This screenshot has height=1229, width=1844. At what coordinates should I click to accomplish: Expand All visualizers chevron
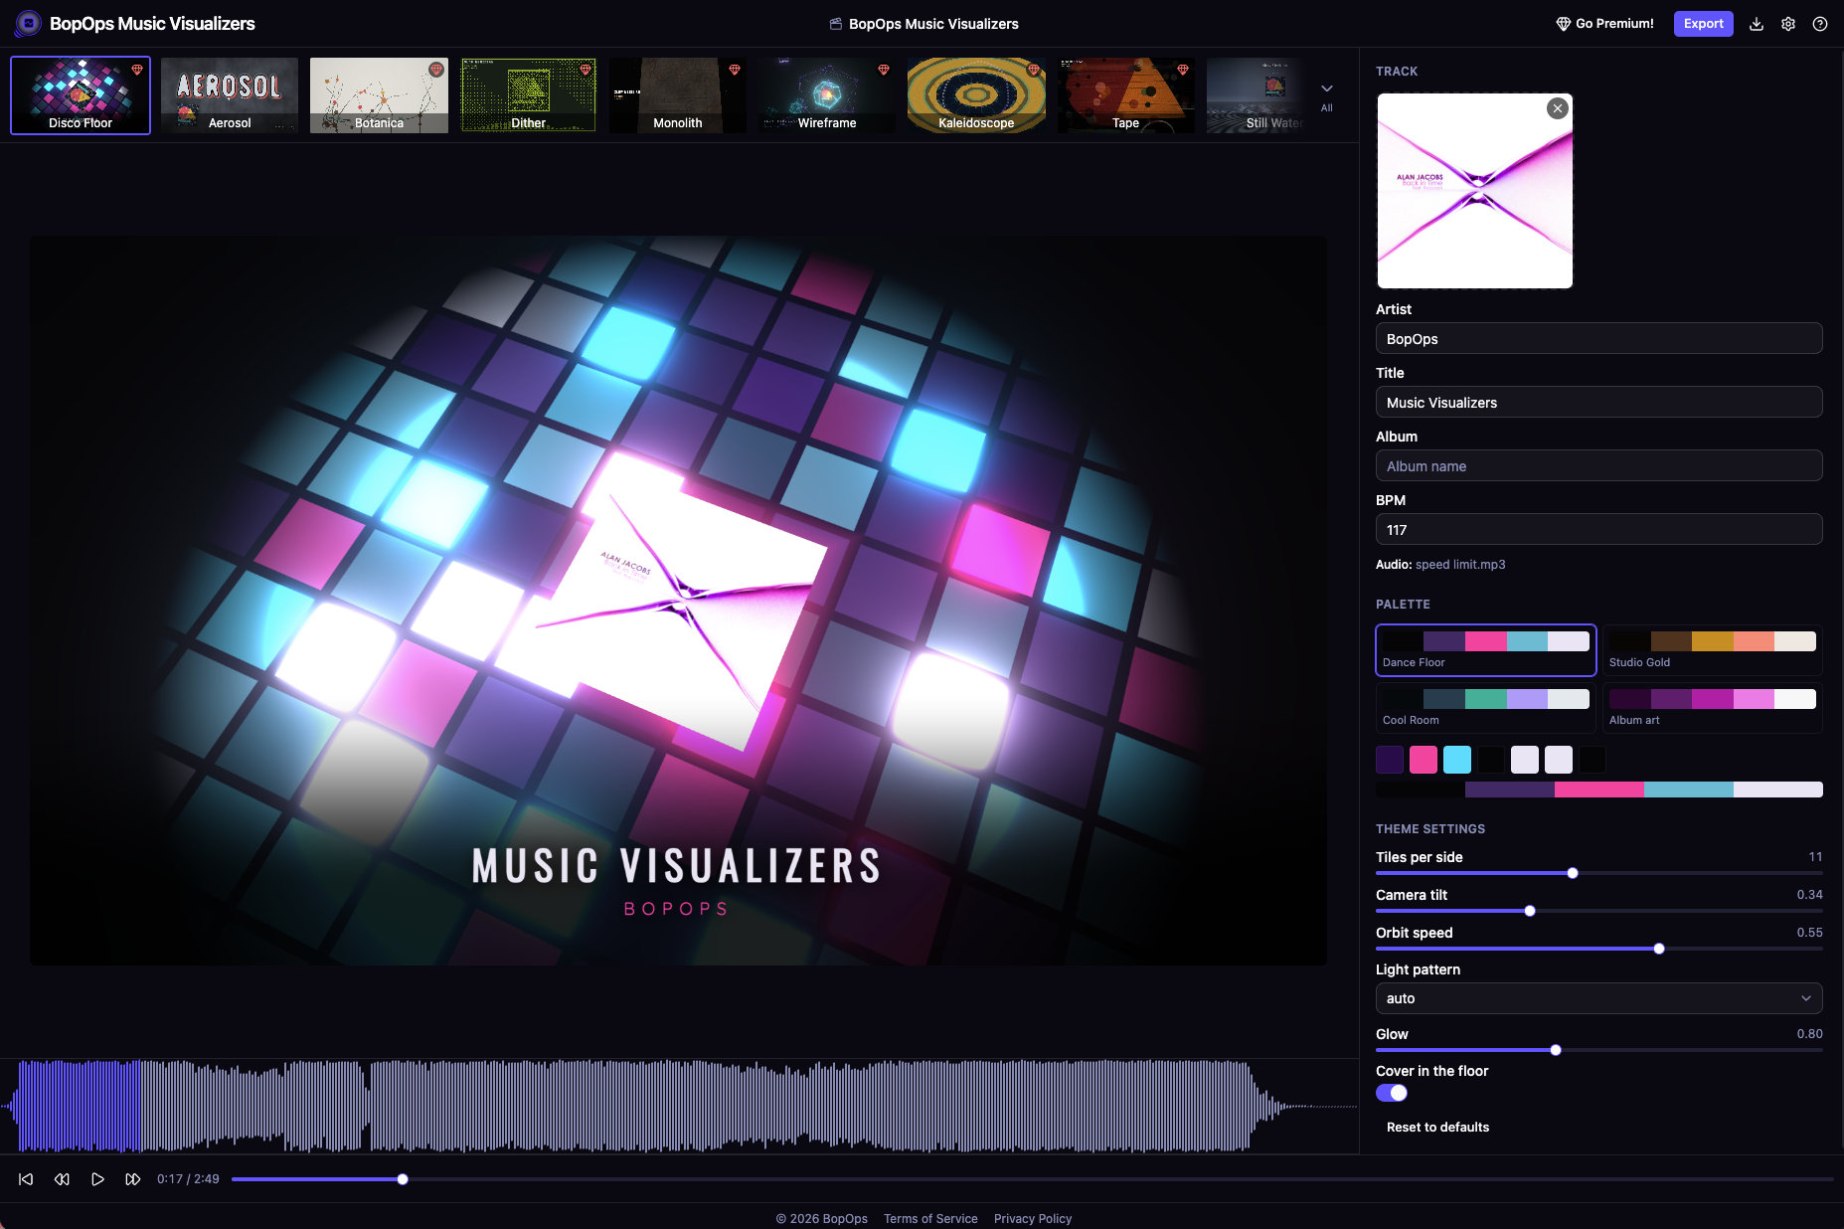click(x=1327, y=95)
